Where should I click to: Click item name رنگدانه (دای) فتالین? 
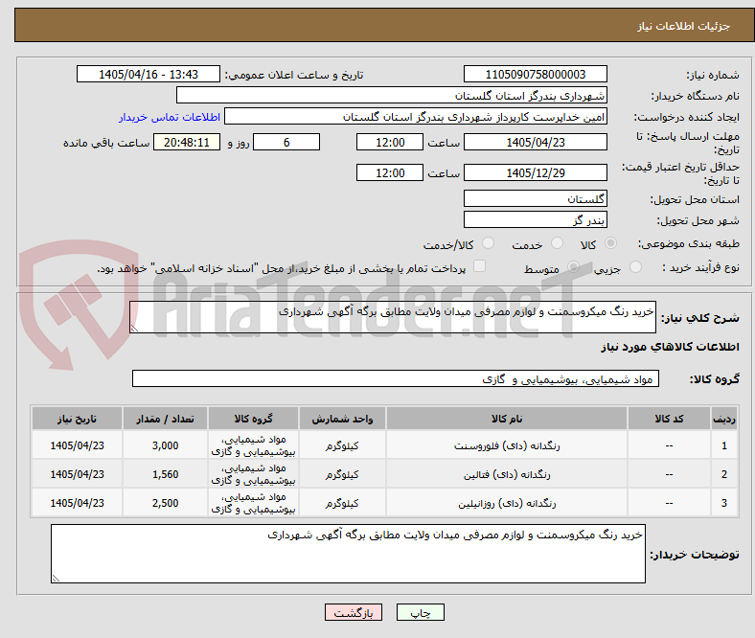pos(507,474)
